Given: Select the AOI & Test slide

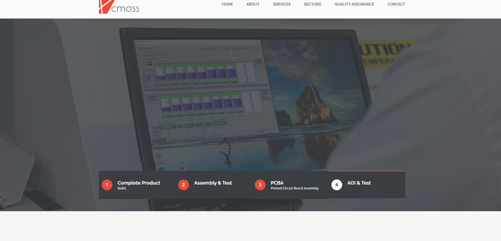Looking at the screenshot, I should coord(367,185).
